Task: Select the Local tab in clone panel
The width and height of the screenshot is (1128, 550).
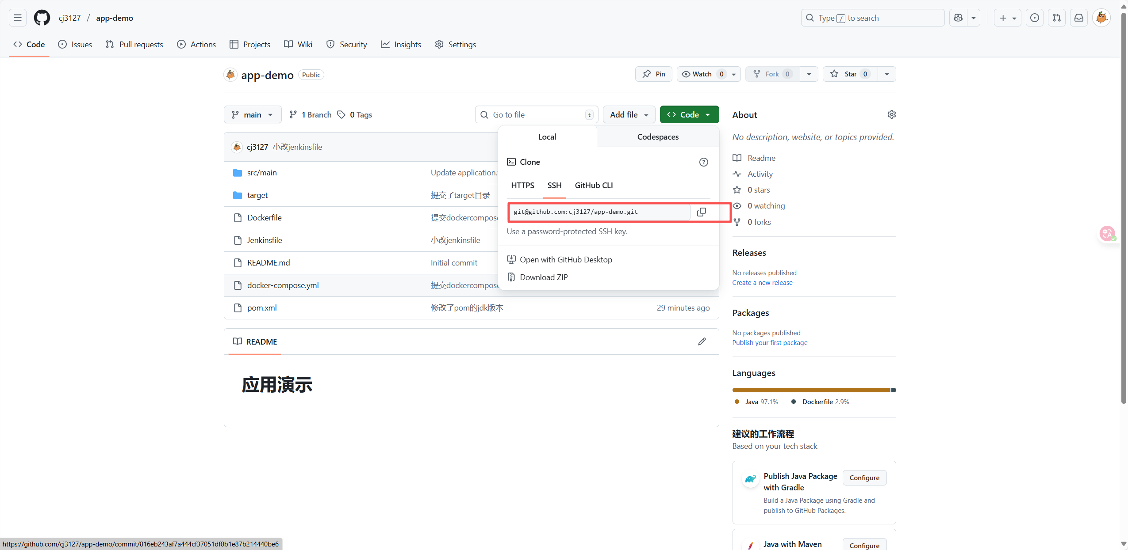Action: (547, 137)
